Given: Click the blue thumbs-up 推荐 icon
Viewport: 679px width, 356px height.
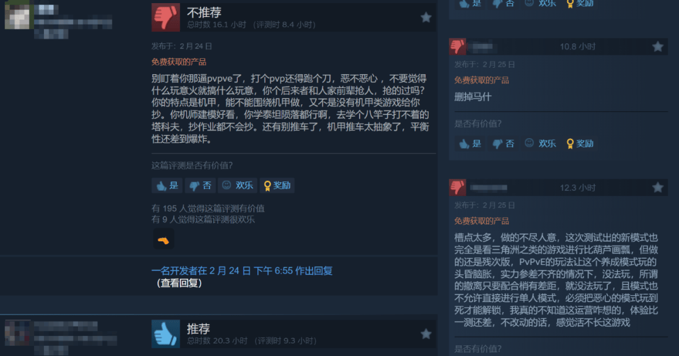Looking at the screenshot, I should click(165, 333).
